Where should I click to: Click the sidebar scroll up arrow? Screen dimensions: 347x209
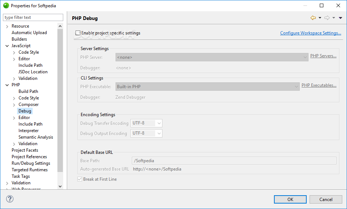click(x=60, y=26)
